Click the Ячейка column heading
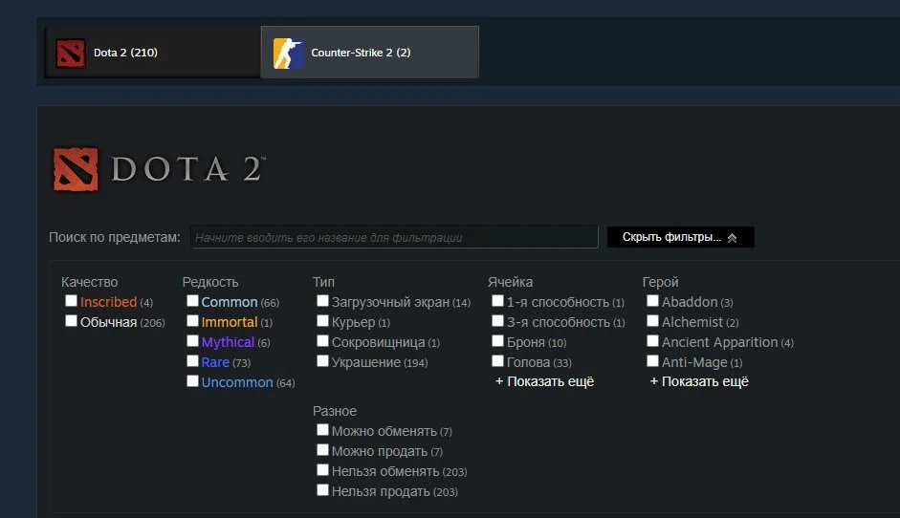This screenshot has height=518, width=900. coord(511,282)
